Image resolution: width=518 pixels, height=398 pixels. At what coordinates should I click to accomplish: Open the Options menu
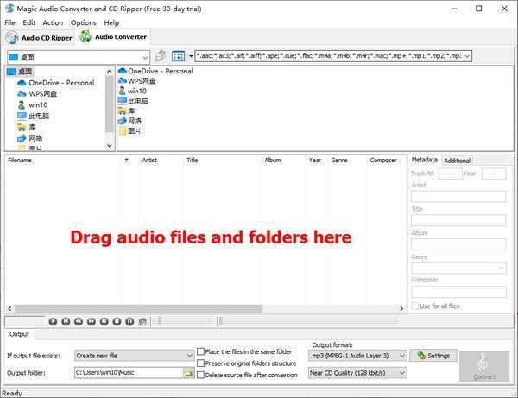(84, 22)
